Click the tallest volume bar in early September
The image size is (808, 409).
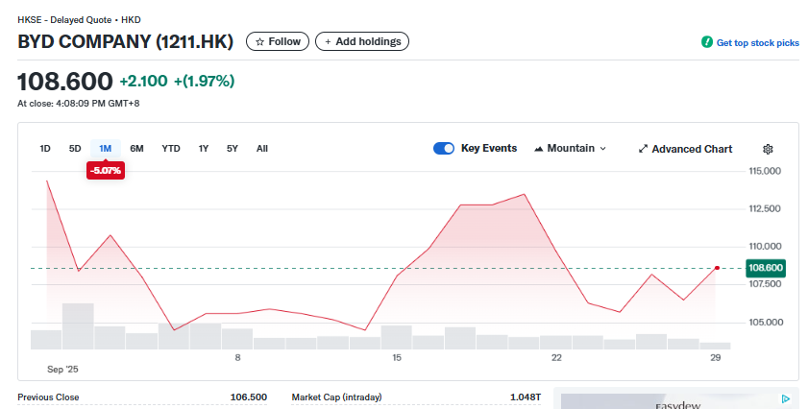point(78,326)
